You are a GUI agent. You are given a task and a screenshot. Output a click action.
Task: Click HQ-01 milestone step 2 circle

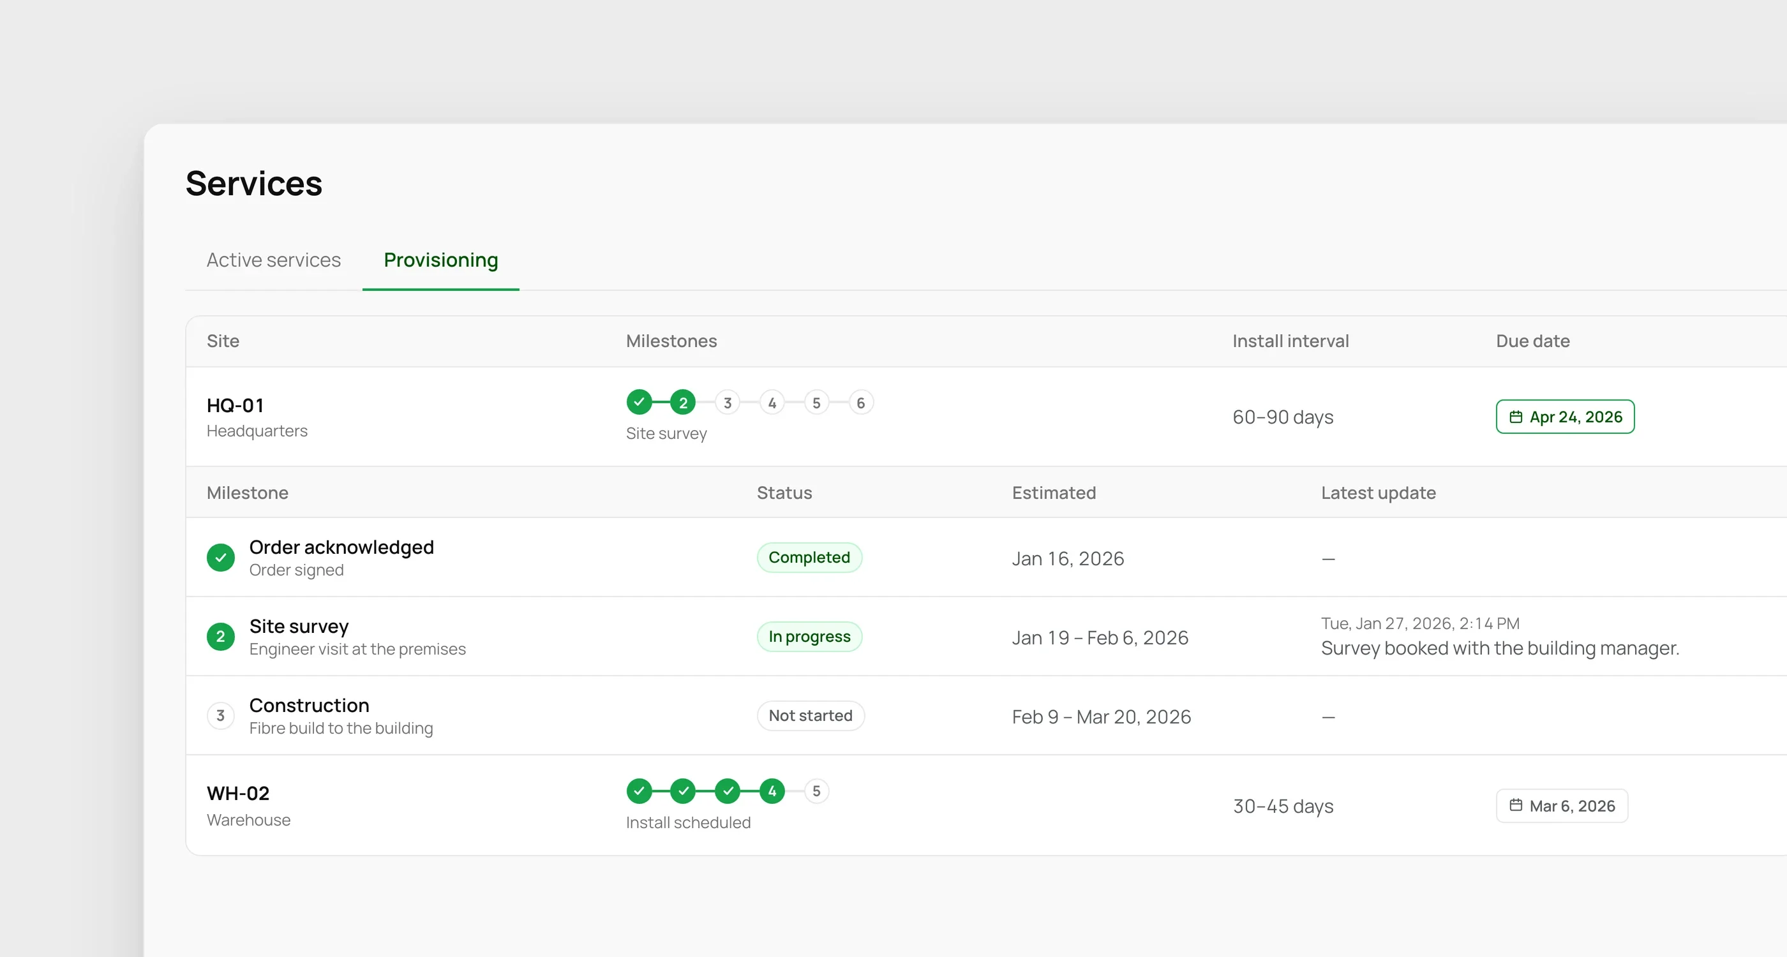pos(684,402)
